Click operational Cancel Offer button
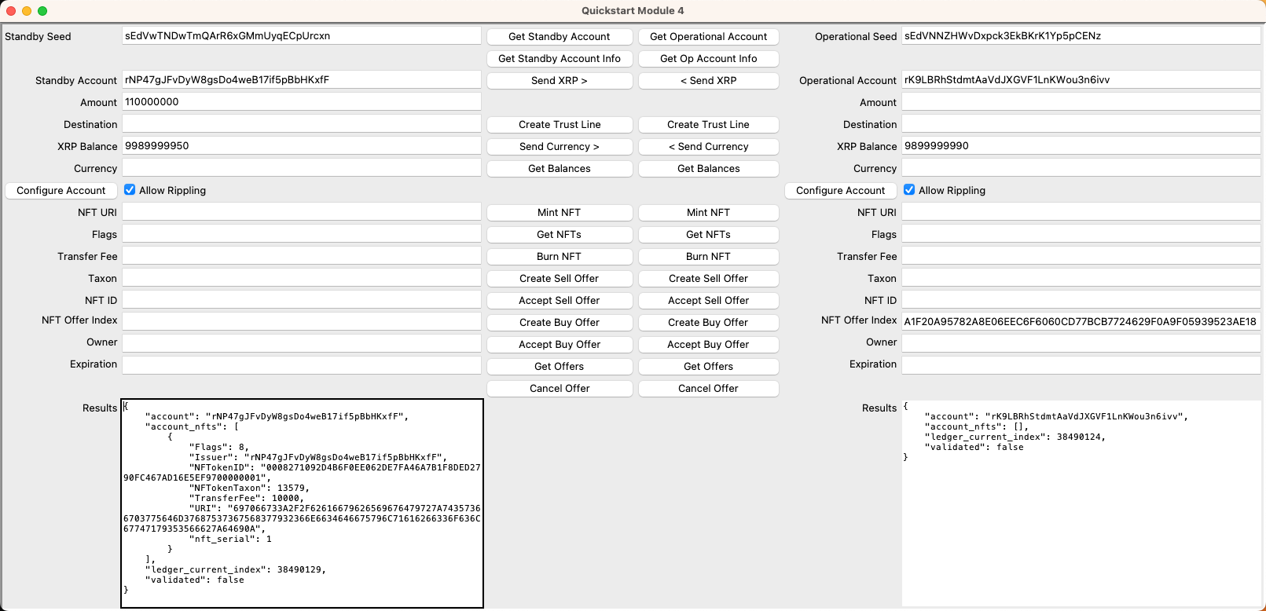Image resolution: width=1266 pixels, height=611 pixels. (x=708, y=388)
